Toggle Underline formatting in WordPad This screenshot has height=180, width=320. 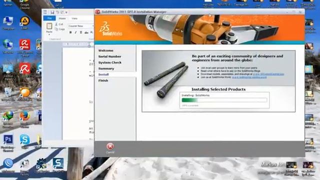[81, 32]
